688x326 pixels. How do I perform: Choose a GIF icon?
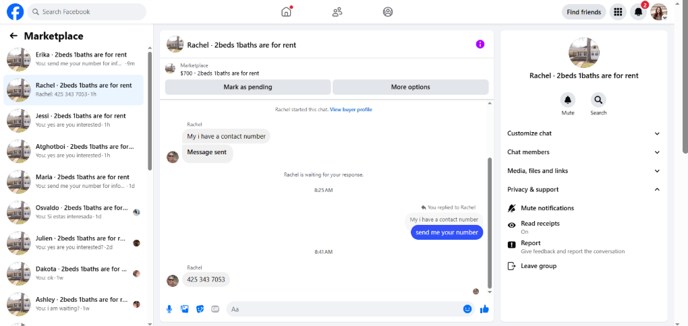pyautogui.click(x=215, y=309)
